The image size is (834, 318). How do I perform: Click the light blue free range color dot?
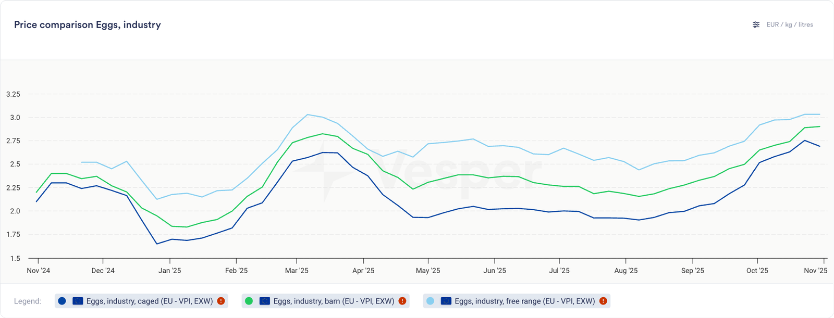click(x=430, y=301)
